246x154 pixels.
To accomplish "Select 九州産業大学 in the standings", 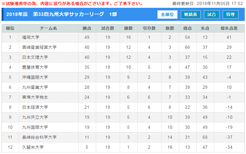I will (x=35, y=87).
